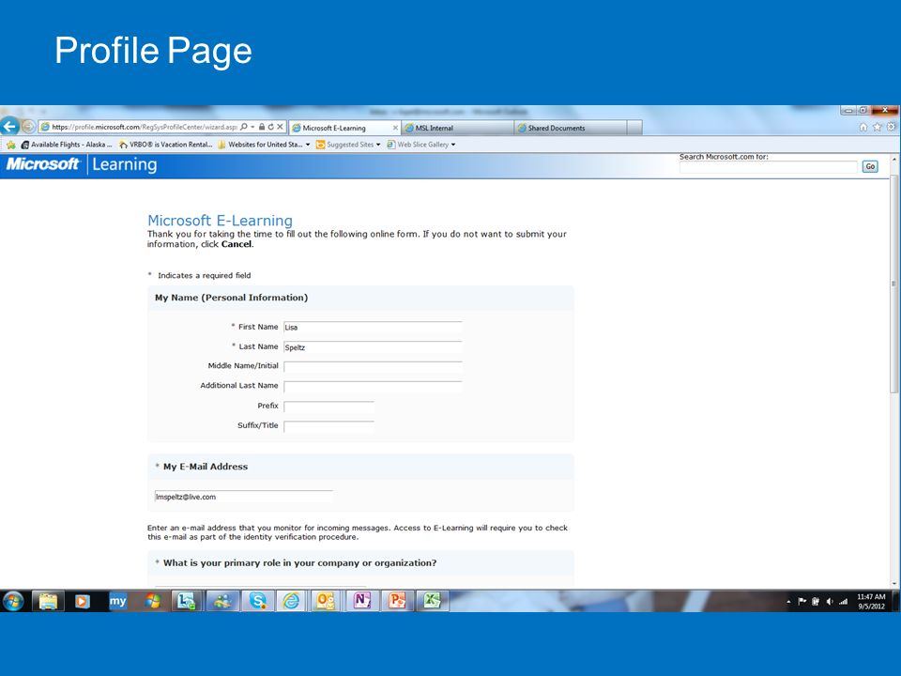Open PowerPoint from the taskbar
The height and width of the screenshot is (676, 901).
point(397,601)
